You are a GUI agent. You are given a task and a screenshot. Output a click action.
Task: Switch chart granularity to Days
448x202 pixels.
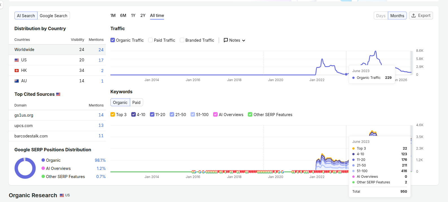pos(381,16)
